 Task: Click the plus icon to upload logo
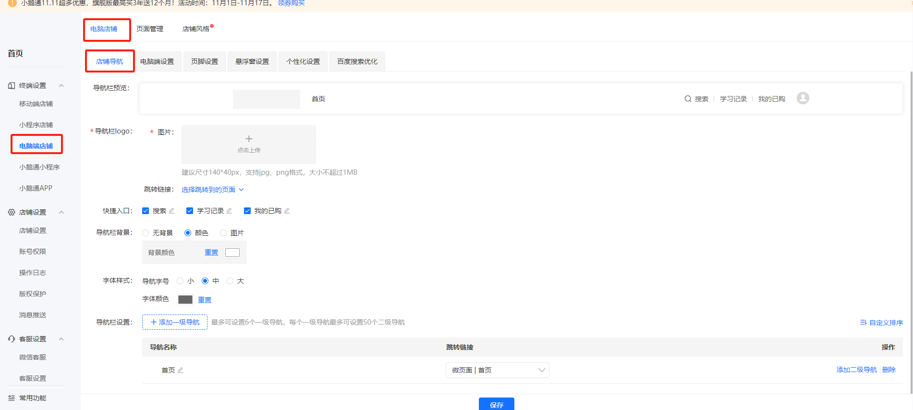pyautogui.click(x=249, y=139)
